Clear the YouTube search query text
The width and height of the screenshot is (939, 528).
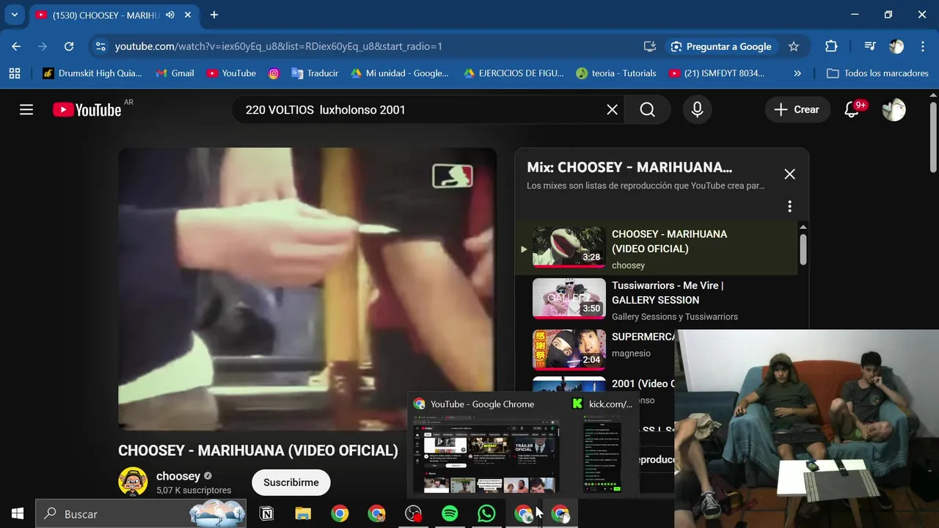click(612, 110)
